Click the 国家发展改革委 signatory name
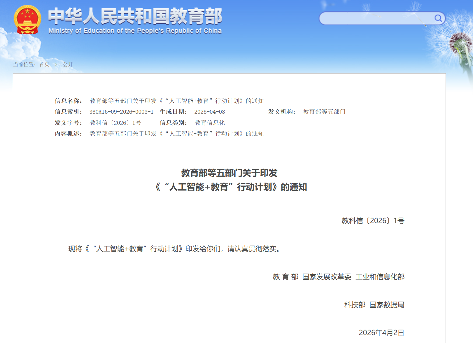This screenshot has height=343, width=473. (x=327, y=277)
